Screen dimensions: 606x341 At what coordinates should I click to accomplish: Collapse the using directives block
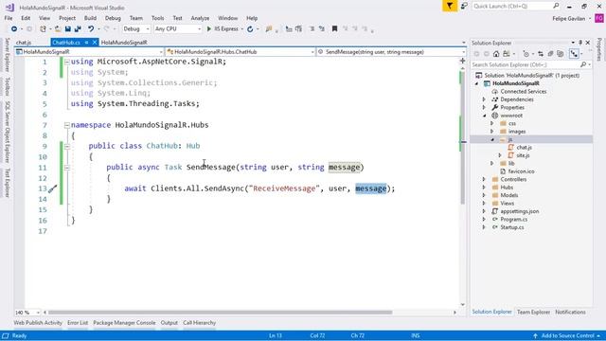click(x=67, y=62)
